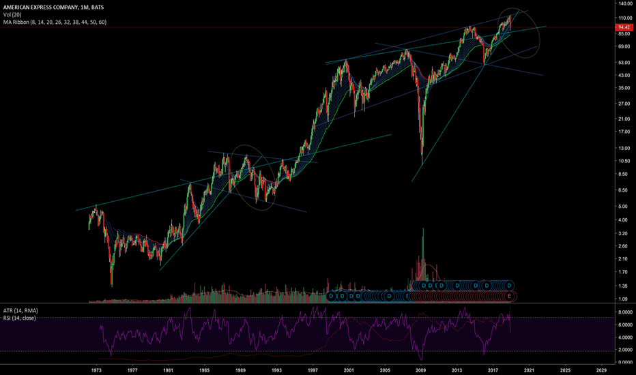Click the 17.00 price axis label
Screen dimensions: 636x375
coord(626,132)
